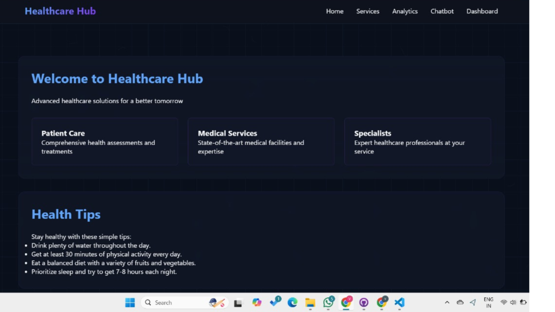Click the OneDrive cloud tray icon
555x312 pixels.
(460, 302)
